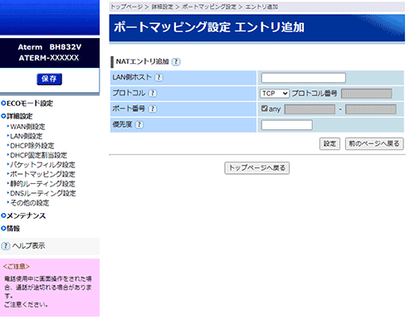
Task: Click the ATERM-XXXXXX device name text
Action: click(x=49, y=58)
